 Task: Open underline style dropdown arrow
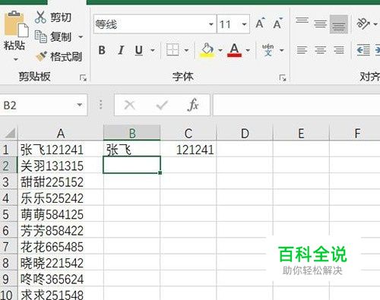tap(153, 50)
